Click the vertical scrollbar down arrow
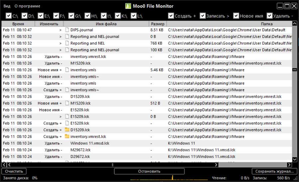299x182 pixels. point(295,159)
